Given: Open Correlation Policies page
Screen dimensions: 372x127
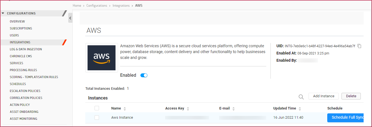Looking at the screenshot, I should click(x=26, y=98).
